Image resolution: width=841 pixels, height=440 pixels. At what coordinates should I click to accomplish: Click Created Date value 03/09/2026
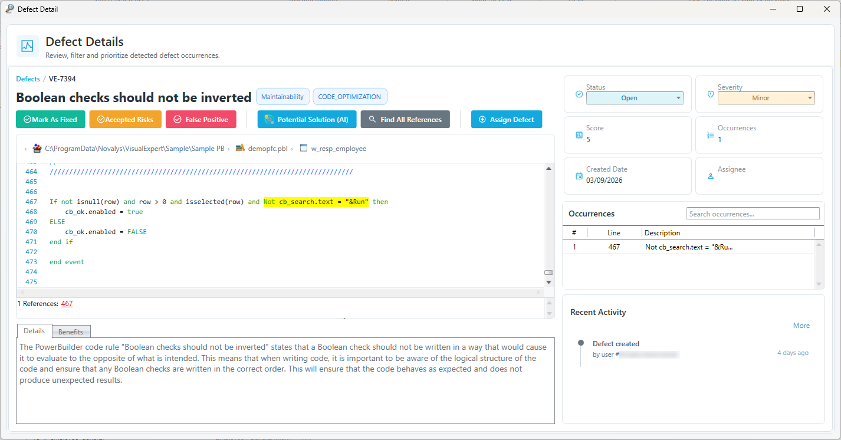(x=605, y=180)
